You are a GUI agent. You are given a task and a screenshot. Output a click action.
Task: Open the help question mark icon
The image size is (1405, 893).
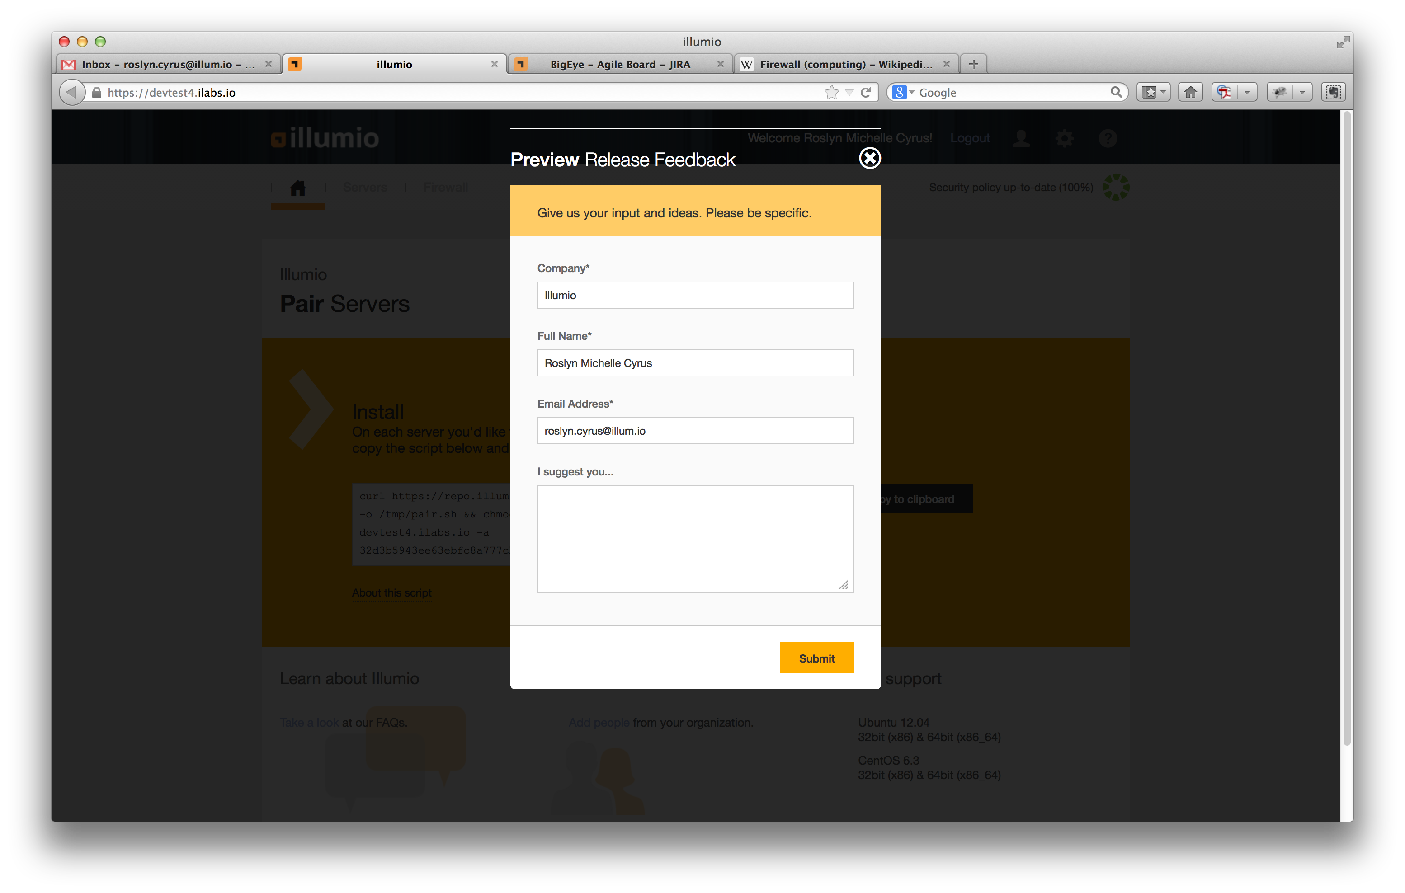click(x=1108, y=138)
